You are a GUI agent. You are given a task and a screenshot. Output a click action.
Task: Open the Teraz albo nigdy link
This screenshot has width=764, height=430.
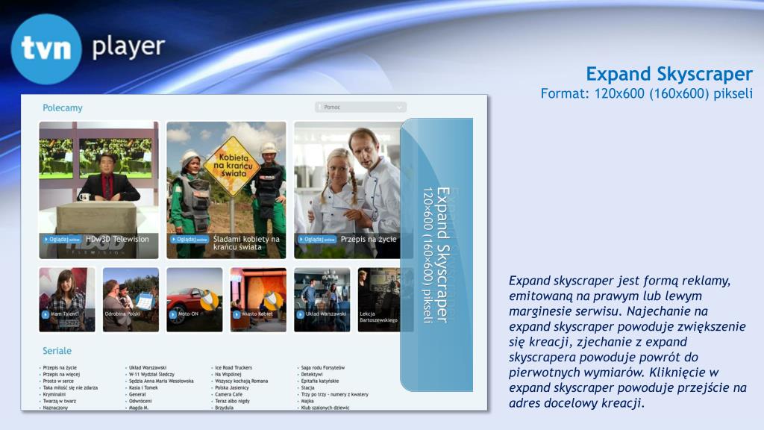point(233,401)
